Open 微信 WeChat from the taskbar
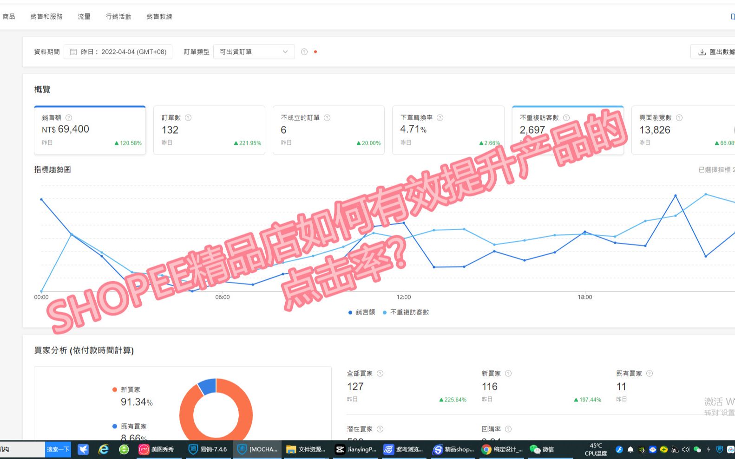The height and width of the screenshot is (459, 735). click(542, 449)
